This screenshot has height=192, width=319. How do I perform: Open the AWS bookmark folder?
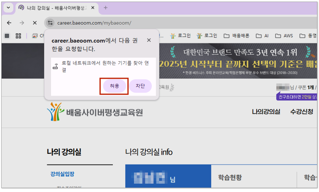284,36
